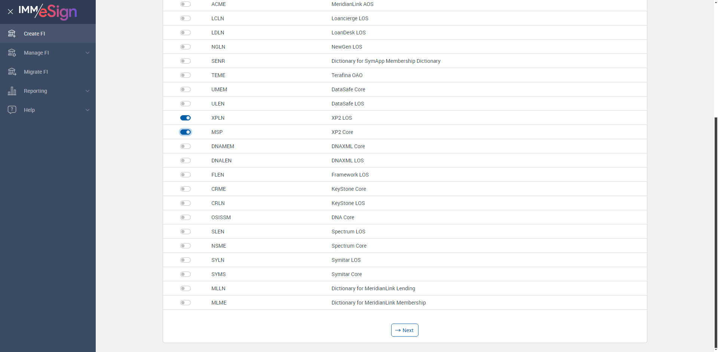Viewport: 718px width, 352px height.
Task: Open the Reporting menu item
Action: [x=48, y=91]
